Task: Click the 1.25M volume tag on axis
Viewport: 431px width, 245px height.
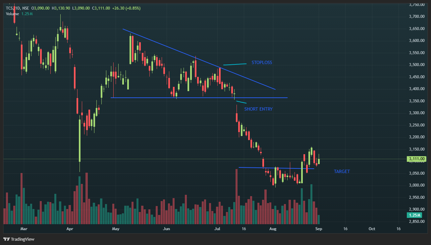Action: [414, 215]
